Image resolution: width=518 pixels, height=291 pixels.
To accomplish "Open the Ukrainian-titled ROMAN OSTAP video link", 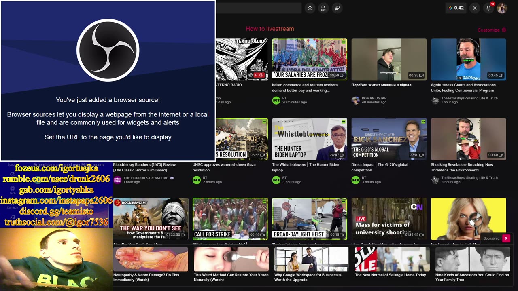I will [381, 85].
